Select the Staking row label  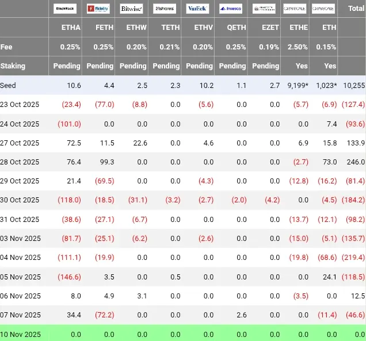click(13, 66)
